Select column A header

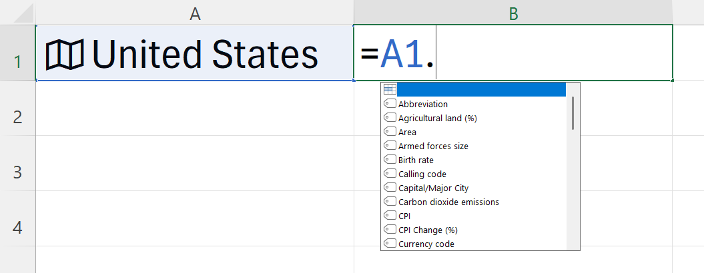click(194, 13)
